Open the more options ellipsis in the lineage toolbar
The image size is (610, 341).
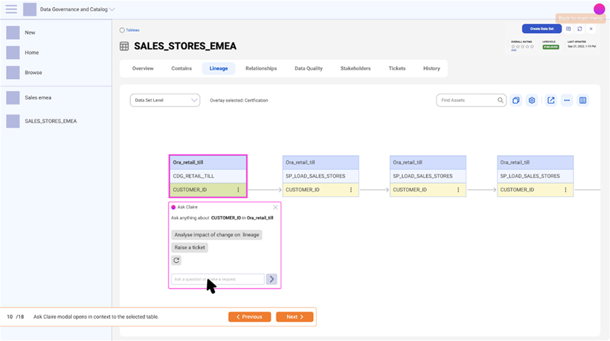(567, 100)
